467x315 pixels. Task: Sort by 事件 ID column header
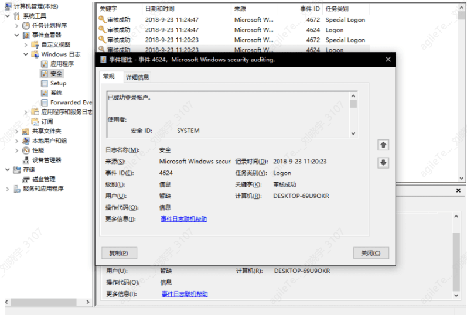point(299,9)
